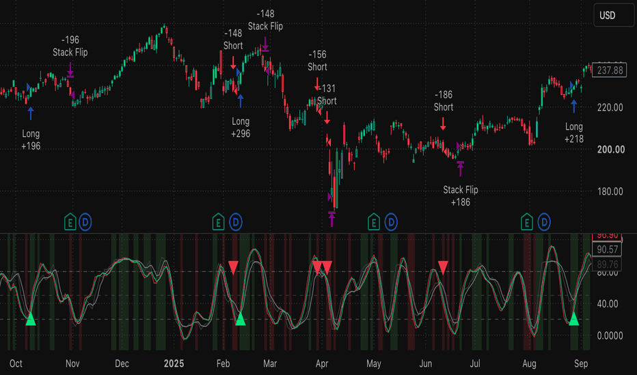Click the dividend D icon near August
Screen dimensions: 637x375
544,222
